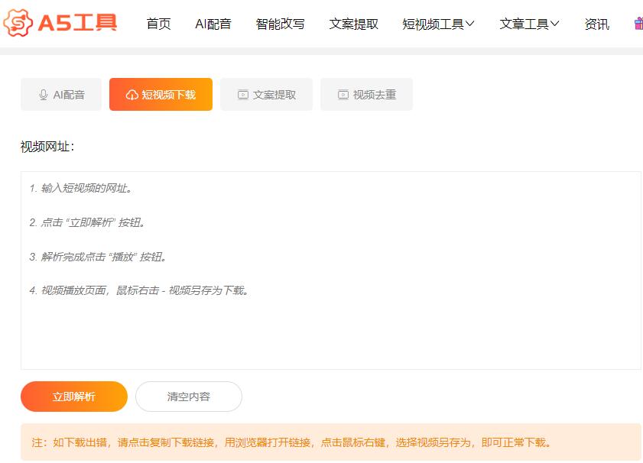The image size is (643, 463).
Task: Click video icon on 文案提取 tab
Action: (x=243, y=95)
